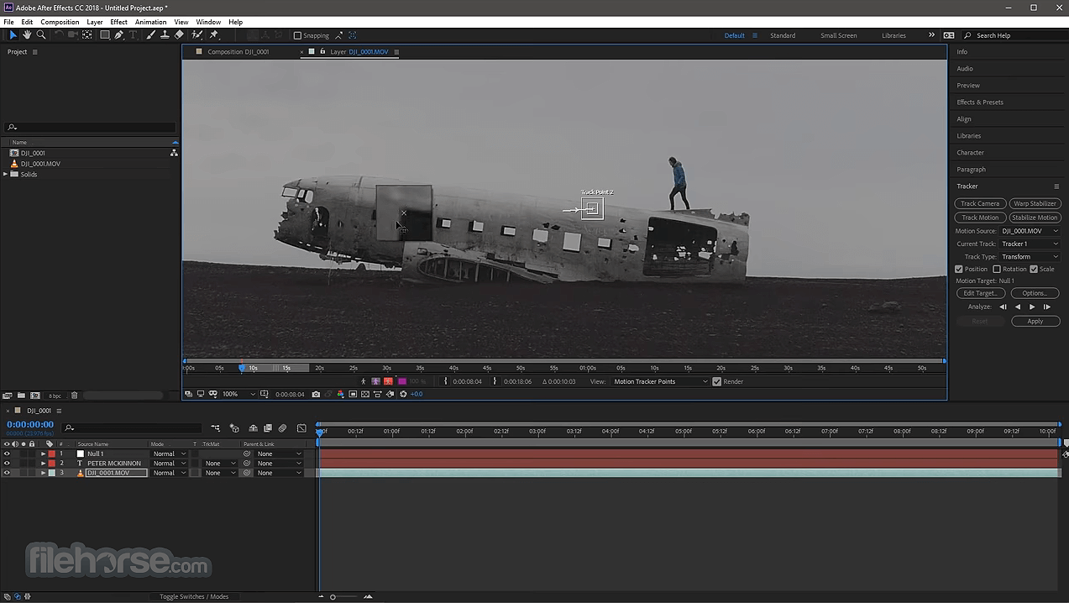Choose the Horizontal Type tool

coord(133,35)
